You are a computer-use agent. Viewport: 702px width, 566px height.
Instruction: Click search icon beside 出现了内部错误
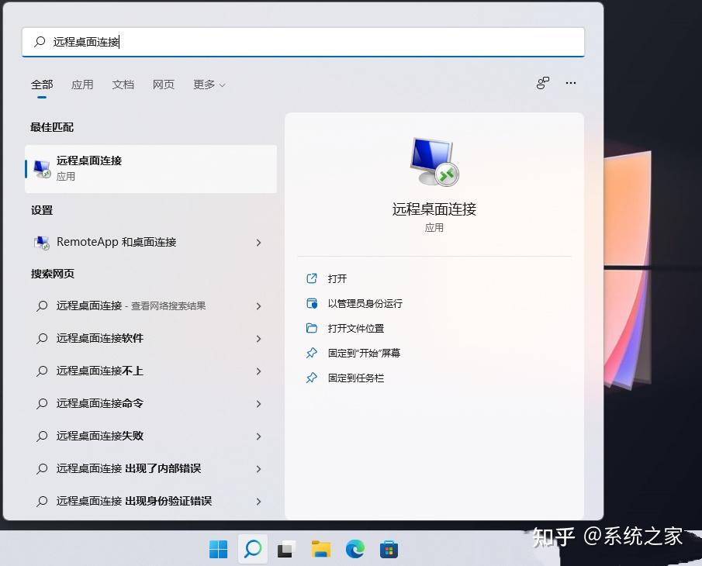click(42, 468)
